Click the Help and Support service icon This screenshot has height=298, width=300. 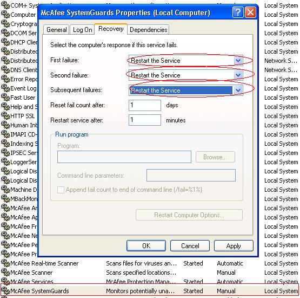(5, 107)
